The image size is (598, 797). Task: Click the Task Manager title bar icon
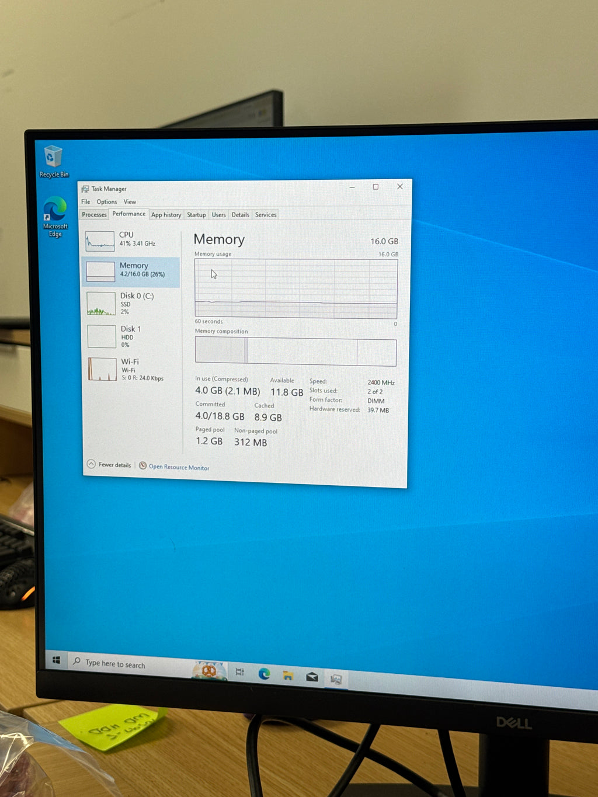tap(85, 189)
